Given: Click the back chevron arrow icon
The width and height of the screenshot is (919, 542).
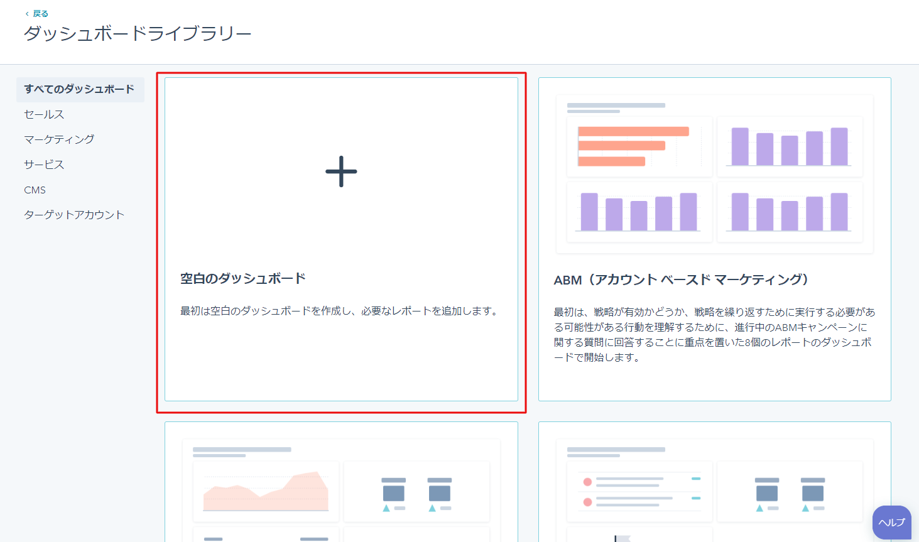Looking at the screenshot, I should (x=27, y=14).
